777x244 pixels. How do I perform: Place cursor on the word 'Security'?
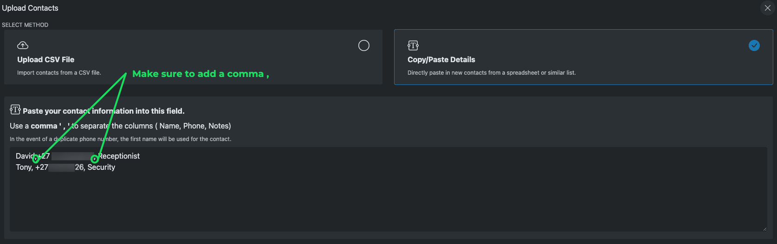tap(101, 167)
